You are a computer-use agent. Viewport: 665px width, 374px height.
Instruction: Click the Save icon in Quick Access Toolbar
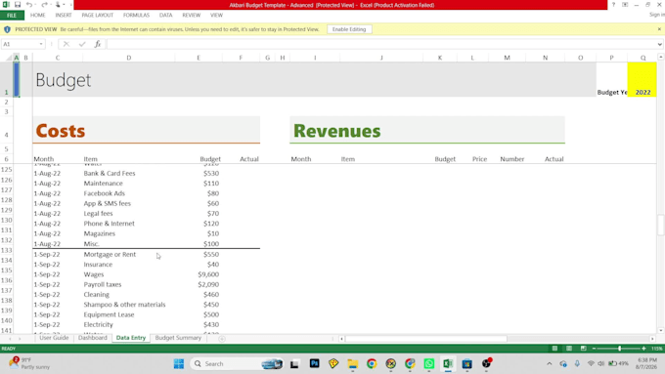18,5
